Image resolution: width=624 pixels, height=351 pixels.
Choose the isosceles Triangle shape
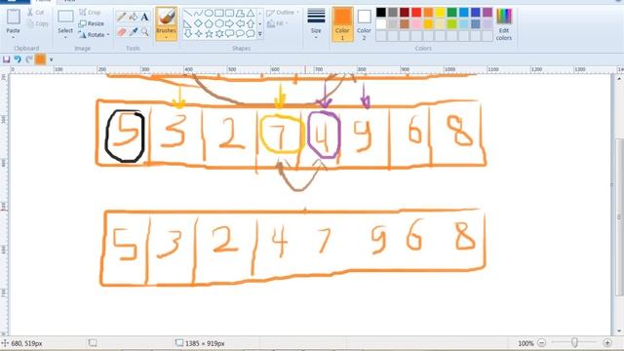coord(250,13)
